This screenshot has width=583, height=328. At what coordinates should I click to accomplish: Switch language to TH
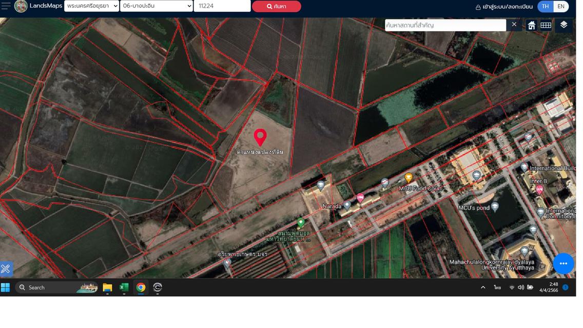545,6
